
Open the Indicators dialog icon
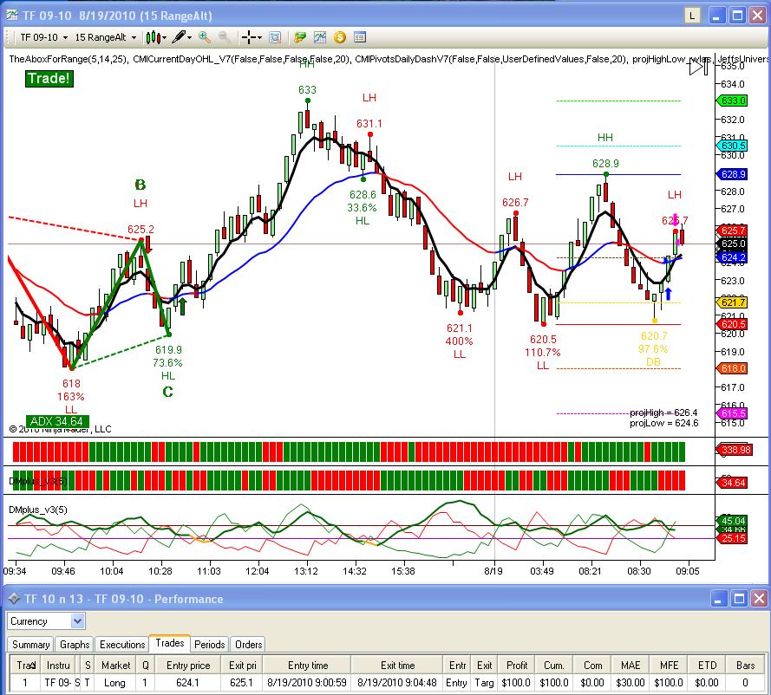coord(320,37)
